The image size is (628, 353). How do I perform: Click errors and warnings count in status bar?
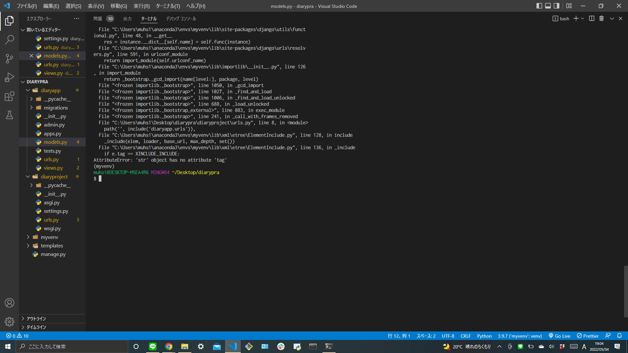point(17,336)
